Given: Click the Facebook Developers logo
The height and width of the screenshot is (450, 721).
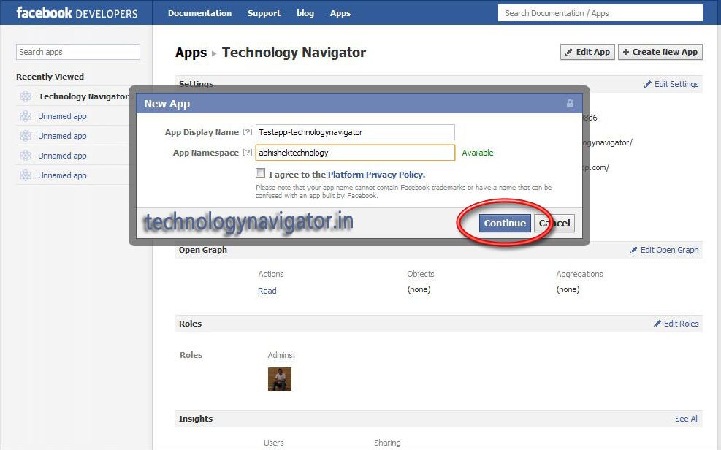Looking at the screenshot, I should coord(77,13).
